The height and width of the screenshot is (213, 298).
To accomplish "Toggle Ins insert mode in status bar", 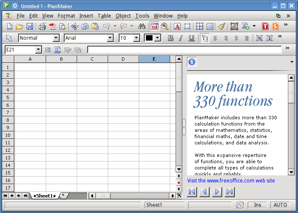I will pos(257,205).
